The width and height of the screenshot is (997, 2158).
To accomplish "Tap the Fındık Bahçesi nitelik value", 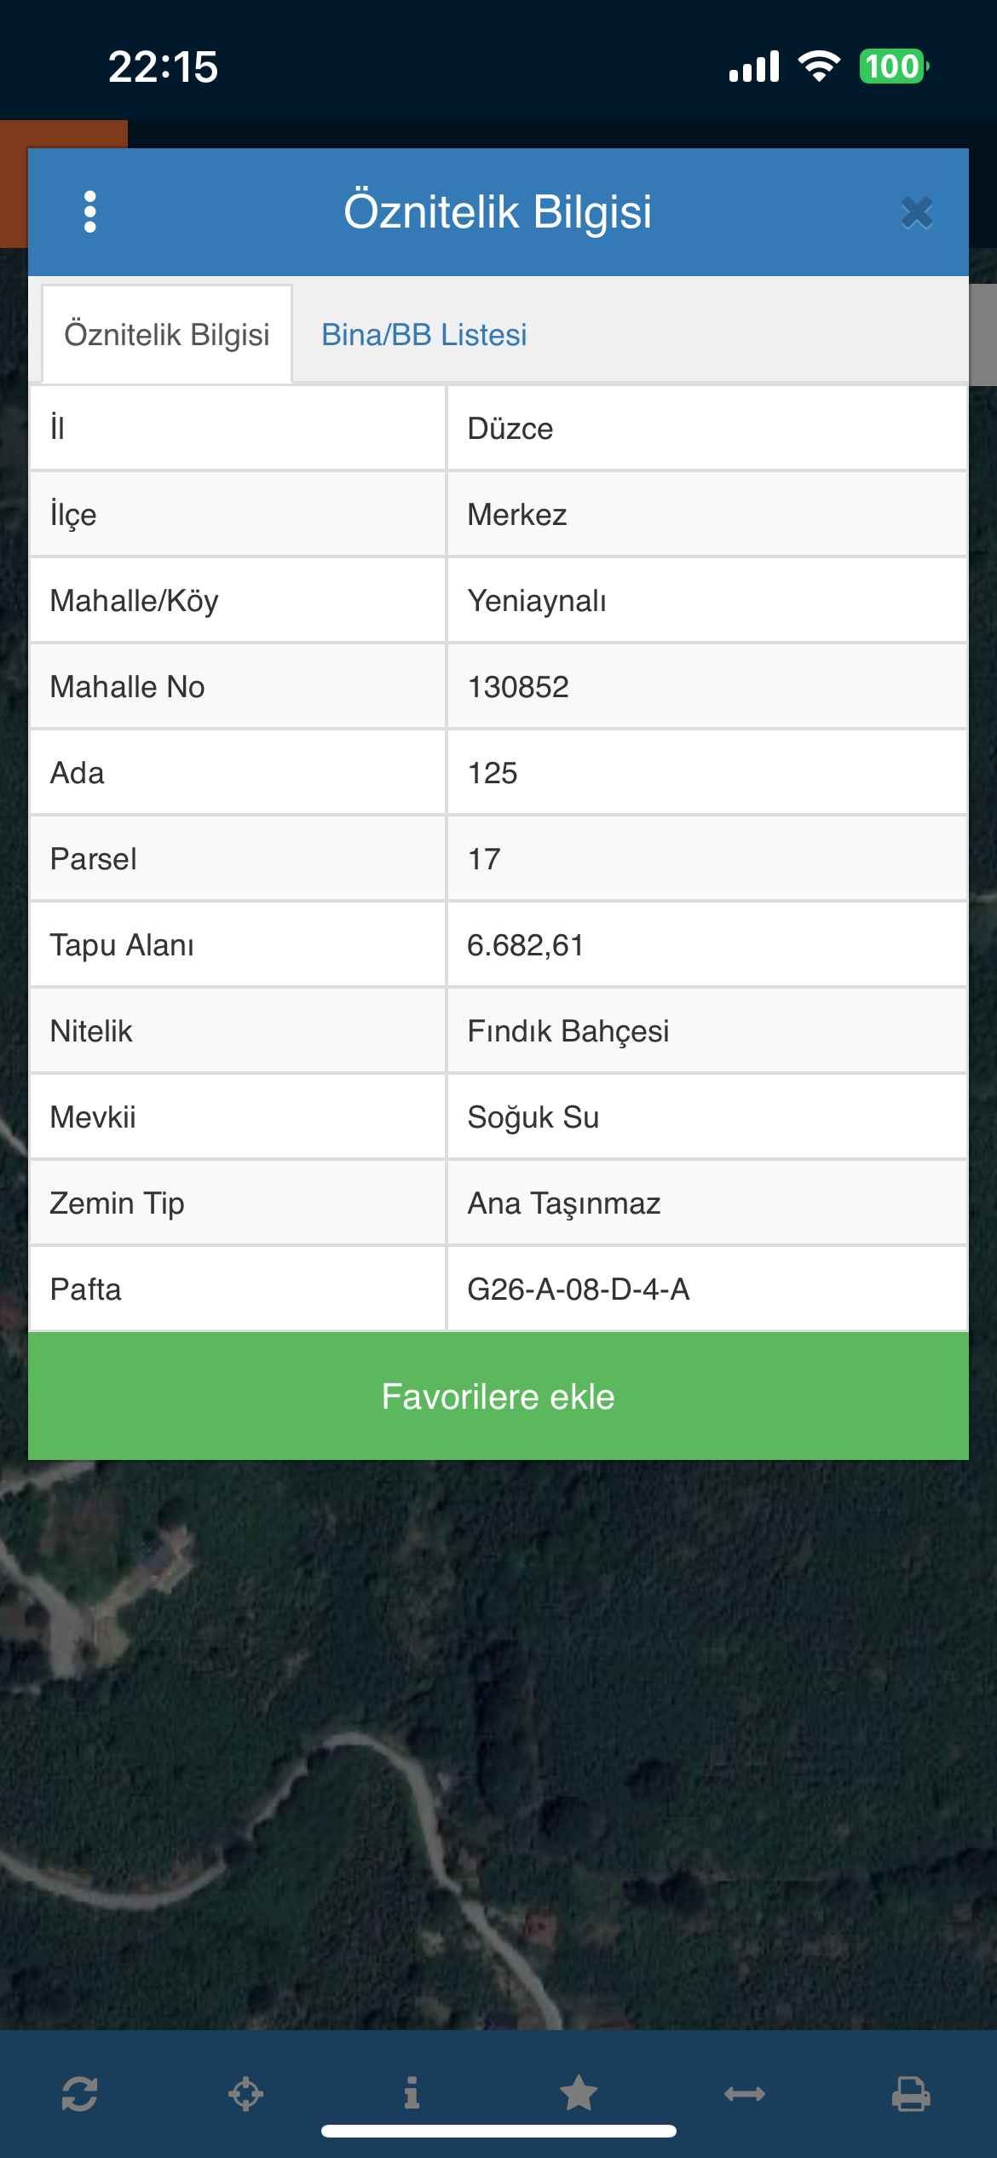I will pyautogui.click(x=568, y=1031).
